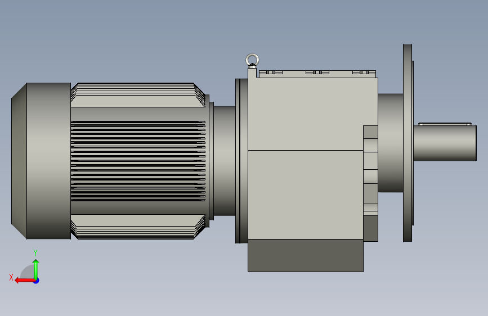Image resolution: width=488 pixels, height=316 pixels.
Task: Select the output shaft of the gearbox
Action: [445, 143]
